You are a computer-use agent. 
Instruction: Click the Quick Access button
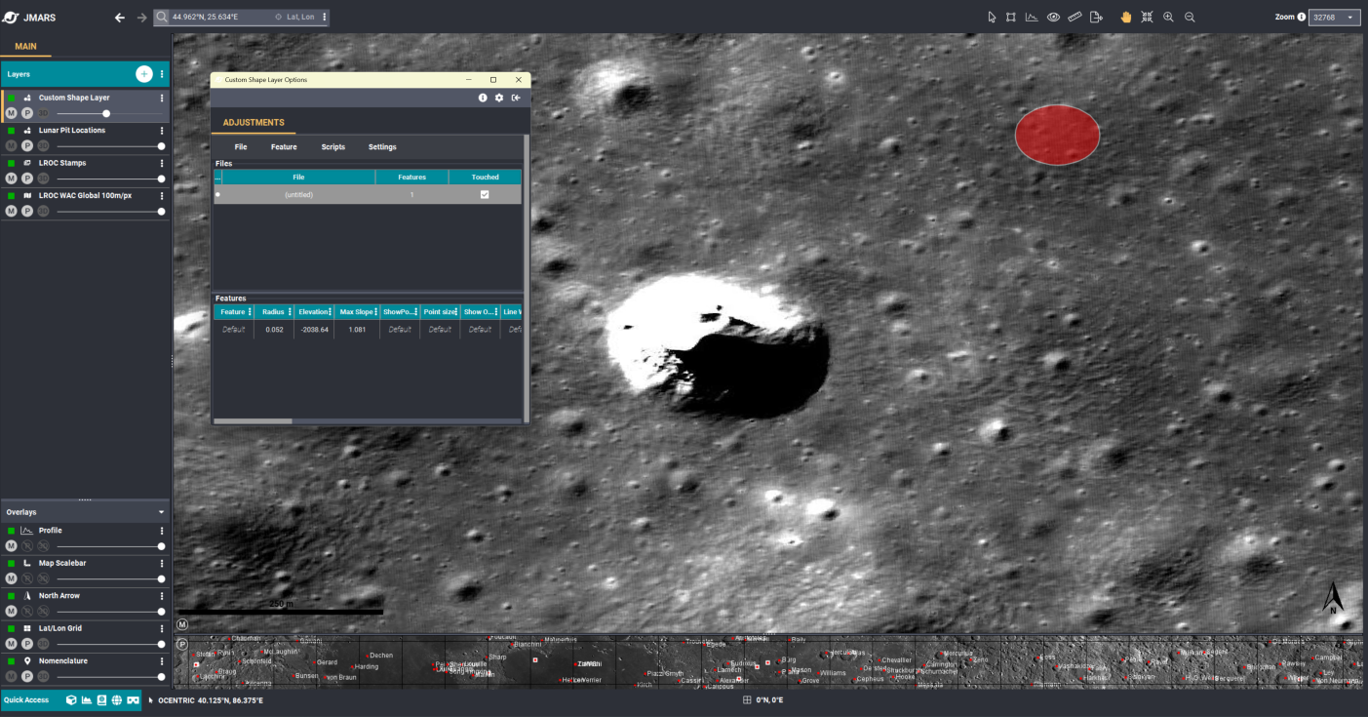[x=27, y=699]
